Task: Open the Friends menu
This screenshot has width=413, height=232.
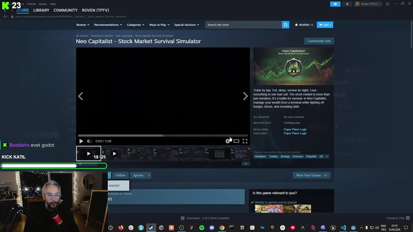Action: coord(31,4)
